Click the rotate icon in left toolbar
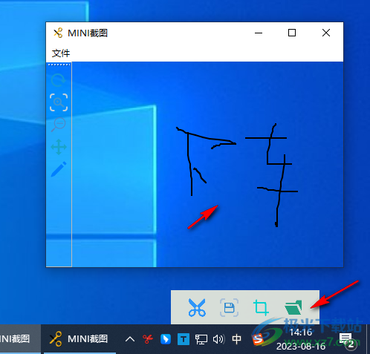This screenshot has height=354, width=370. click(59, 80)
